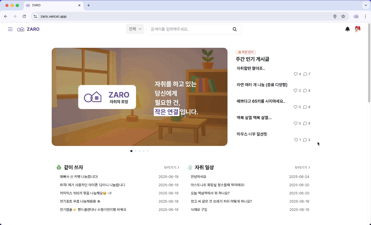Click the waving hand icon beside 자취 일상
This screenshot has height=225, width=371.
pyautogui.click(x=190, y=167)
